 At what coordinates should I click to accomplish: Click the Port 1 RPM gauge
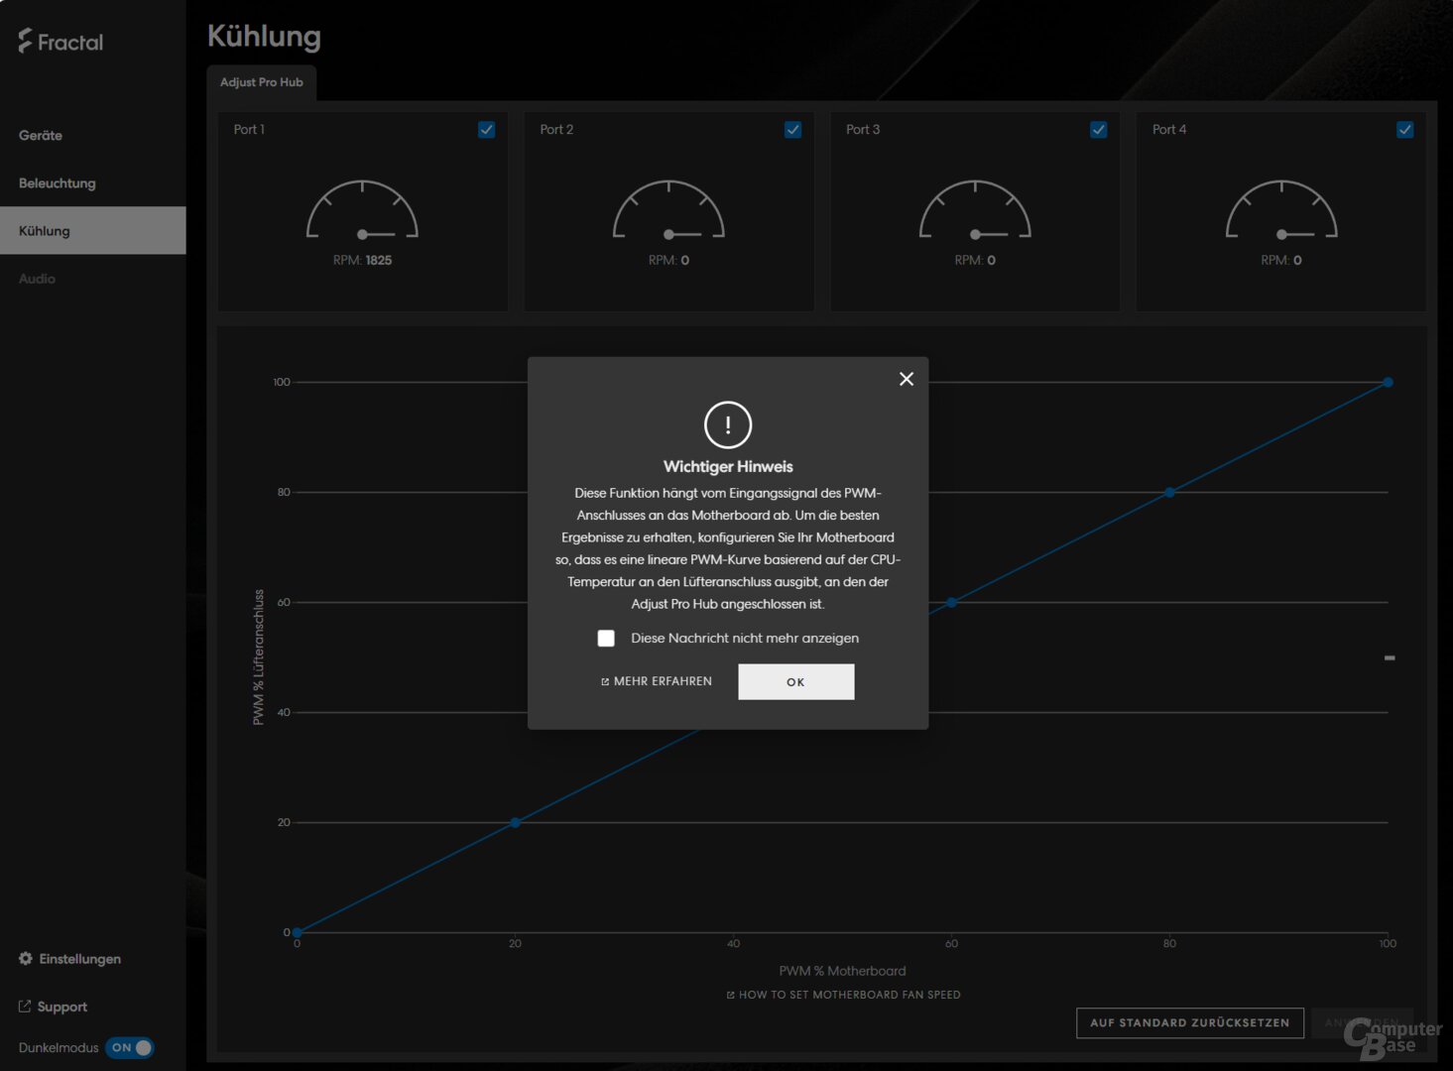coord(362,211)
